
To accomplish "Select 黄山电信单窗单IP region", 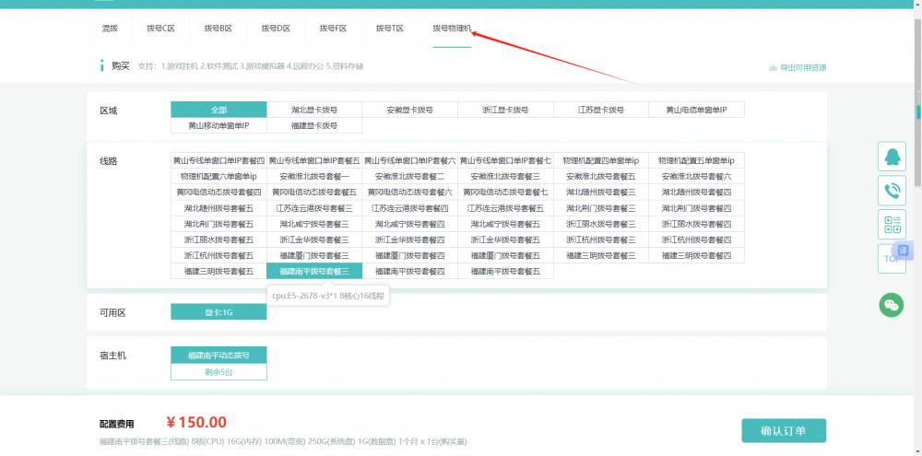I will pyautogui.click(x=697, y=110).
